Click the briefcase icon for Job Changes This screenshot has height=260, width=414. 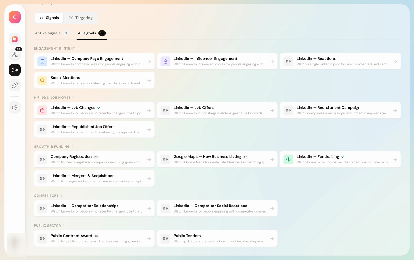click(42, 110)
